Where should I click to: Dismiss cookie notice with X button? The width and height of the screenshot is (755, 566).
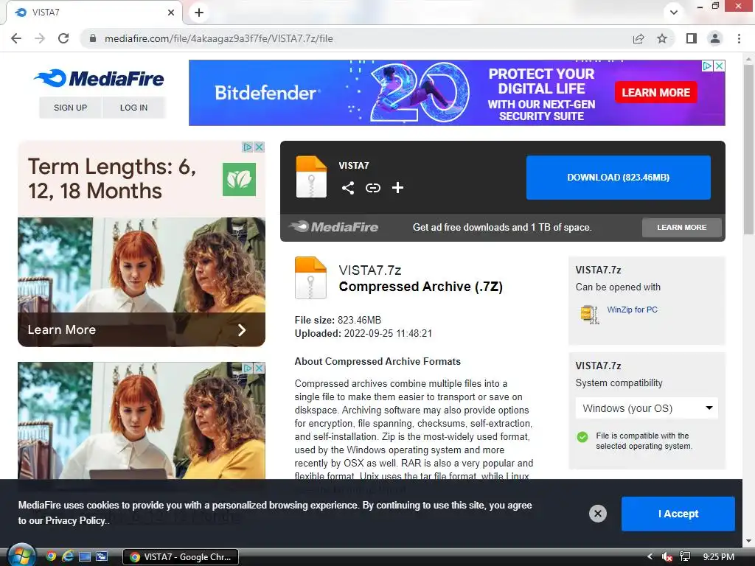(x=597, y=514)
